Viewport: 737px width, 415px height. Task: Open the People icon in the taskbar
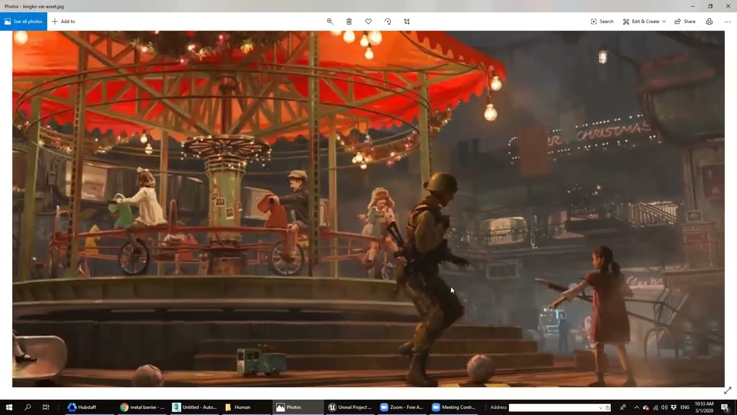click(x=623, y=407)
